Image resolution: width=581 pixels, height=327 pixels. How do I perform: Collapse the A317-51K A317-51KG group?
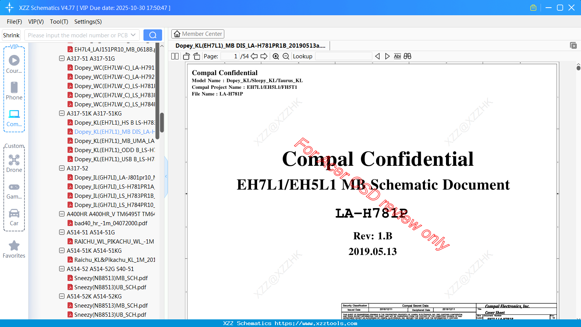click(62, 114)
